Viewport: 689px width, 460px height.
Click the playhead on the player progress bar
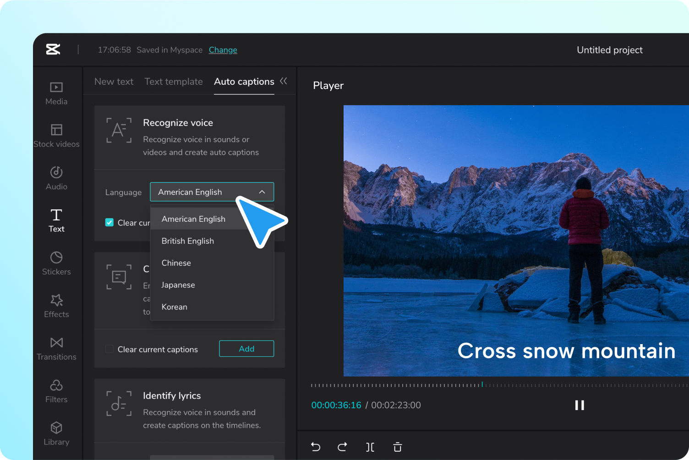click(482, 384)
